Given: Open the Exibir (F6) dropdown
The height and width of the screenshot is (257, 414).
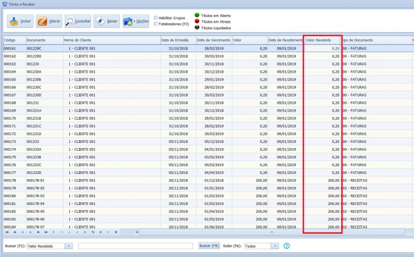Looking at the screenshot, I should point(275,246).
